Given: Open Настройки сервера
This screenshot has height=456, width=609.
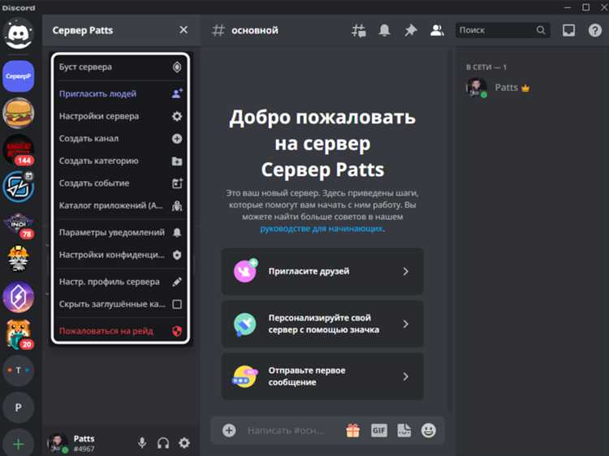Looking at the screenshot, I should click(x=120, y=116).
